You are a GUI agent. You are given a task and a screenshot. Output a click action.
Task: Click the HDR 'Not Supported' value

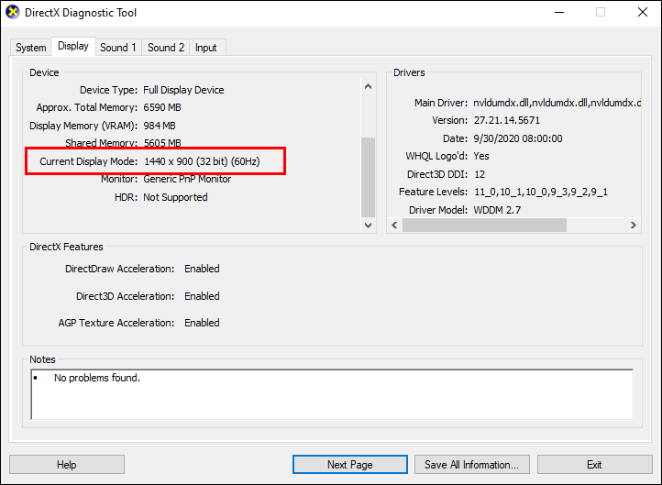pyautogui.click(x=175, y=197)
